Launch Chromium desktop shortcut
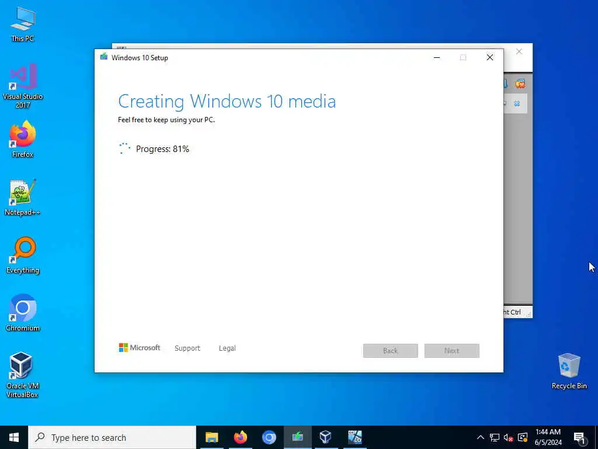Image resolution: width=598 pixels, height=449 pixels. tap(23, 313)
